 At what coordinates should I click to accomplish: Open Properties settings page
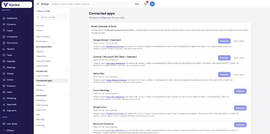pos(41,56)
